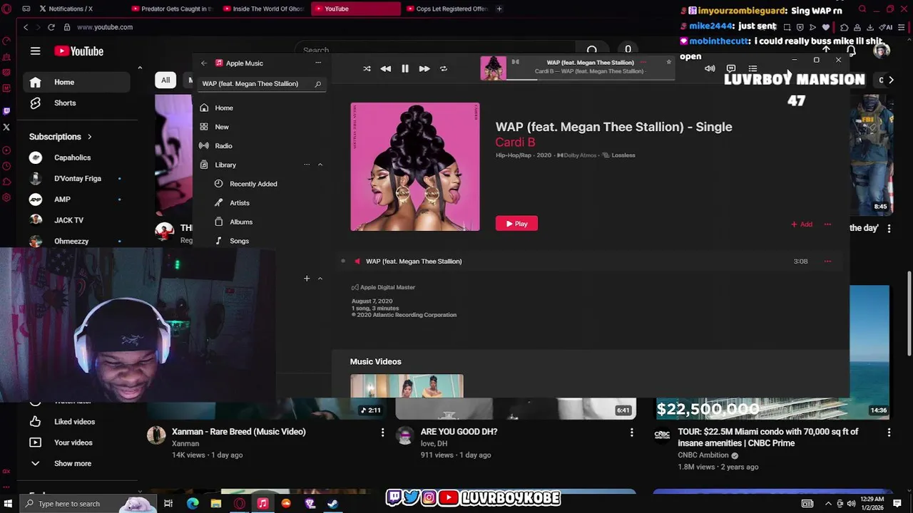The width and height of the screenshot is (913, 513).
Task: Open the WAP music video thumbnail
Action: tap(407, 386)
